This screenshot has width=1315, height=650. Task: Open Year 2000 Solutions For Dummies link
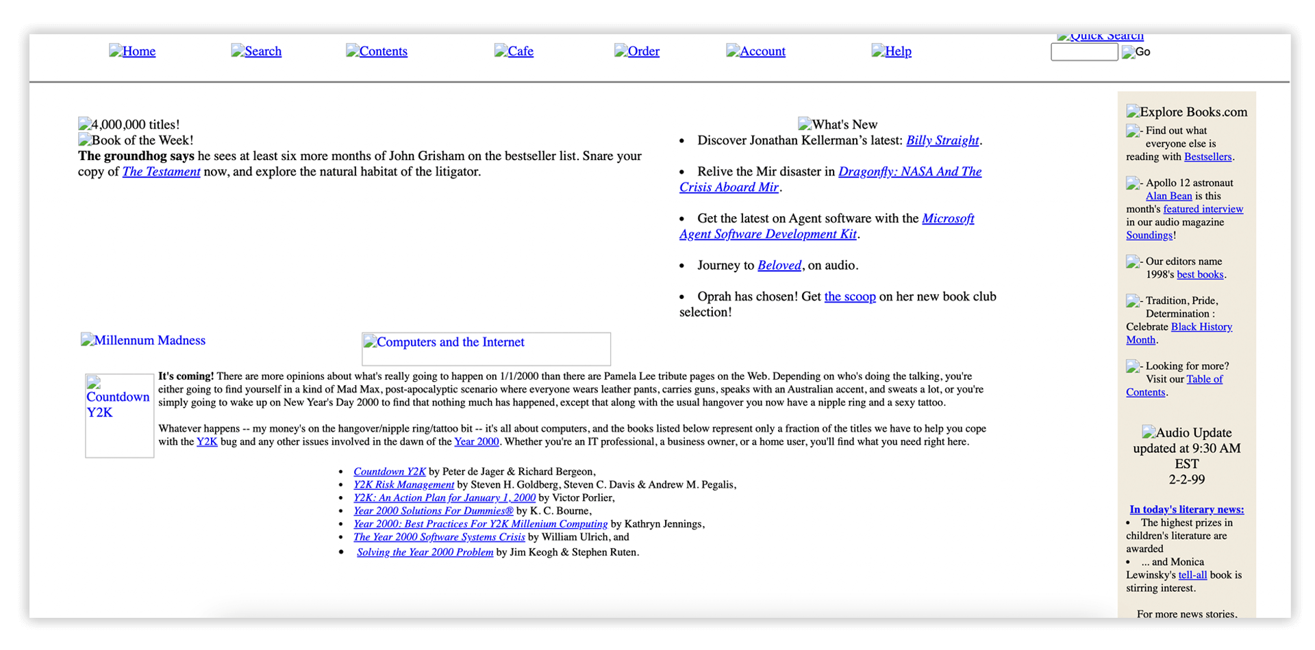coord(434,510)
